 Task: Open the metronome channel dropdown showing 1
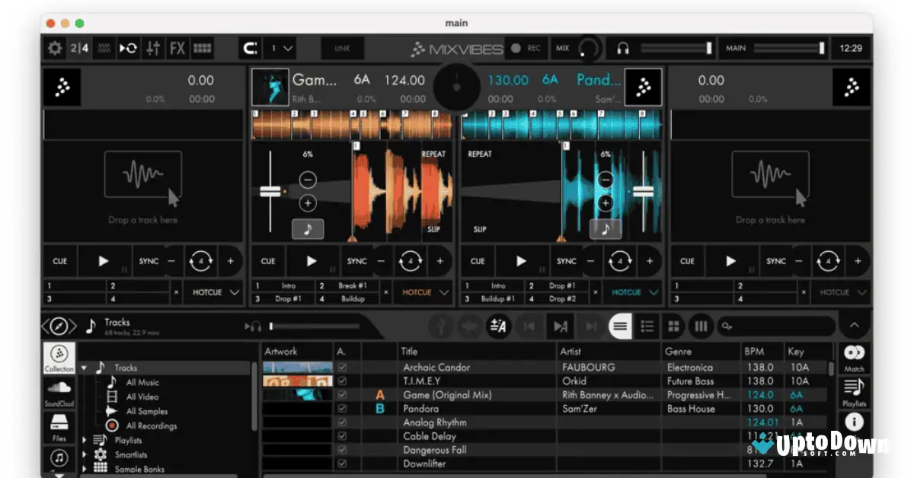click(281, 48)
